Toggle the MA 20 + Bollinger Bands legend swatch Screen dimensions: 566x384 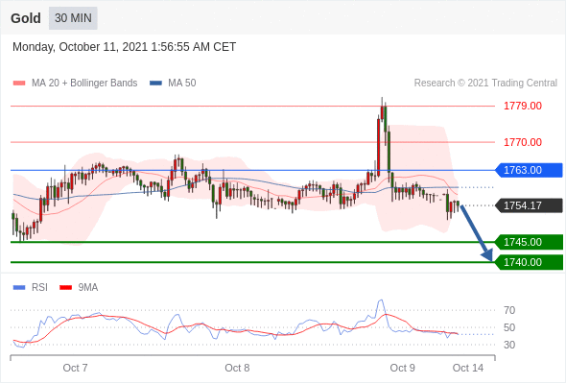[x=19, y=84]
